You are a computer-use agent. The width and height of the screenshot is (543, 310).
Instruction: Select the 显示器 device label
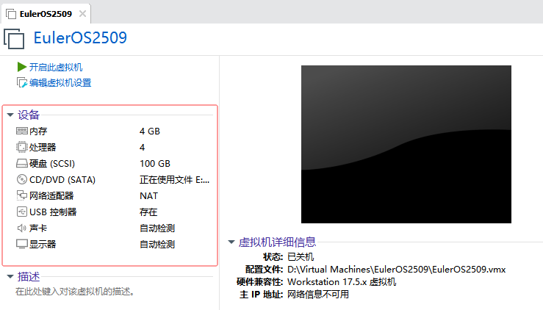(43, 244)
